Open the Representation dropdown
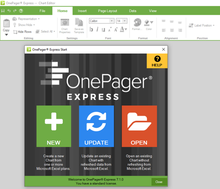 pyautogui.click(x=26, y=19)
